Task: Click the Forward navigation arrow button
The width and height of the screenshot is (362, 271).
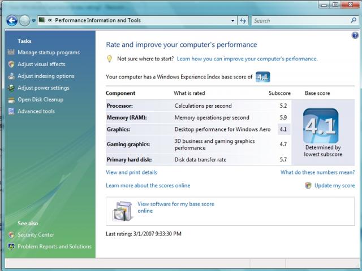Action: click(24, 20)
